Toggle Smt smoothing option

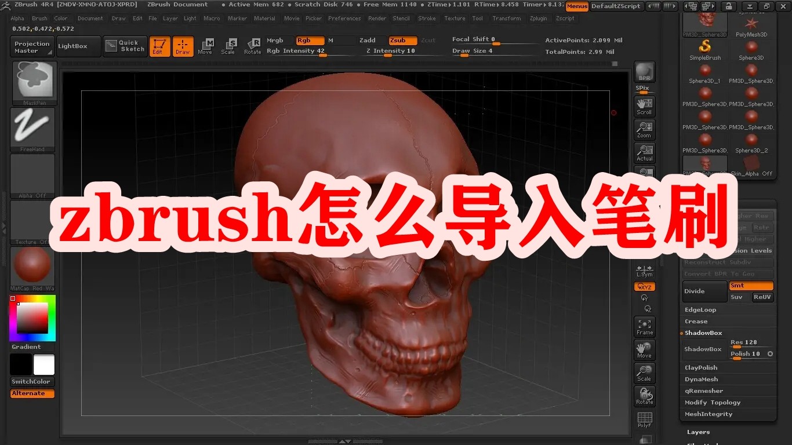[x=751, y=286]
